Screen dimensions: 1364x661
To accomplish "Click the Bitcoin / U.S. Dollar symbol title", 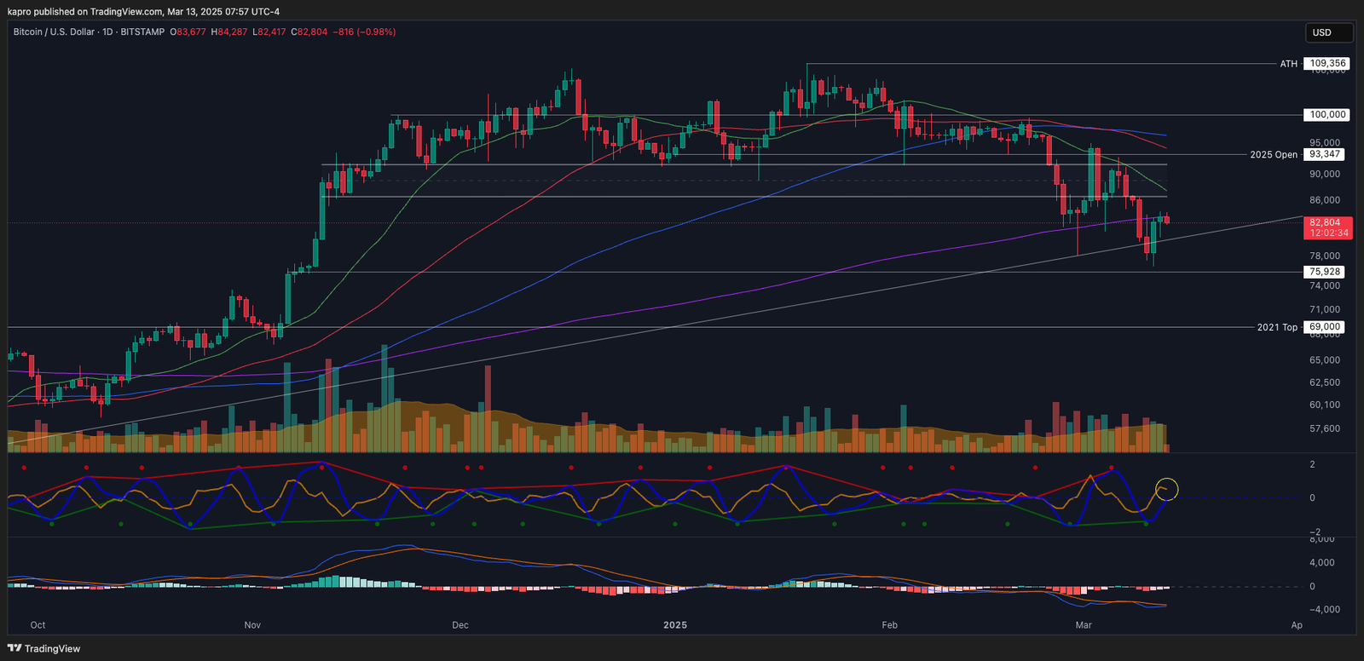I will point(54,32).
